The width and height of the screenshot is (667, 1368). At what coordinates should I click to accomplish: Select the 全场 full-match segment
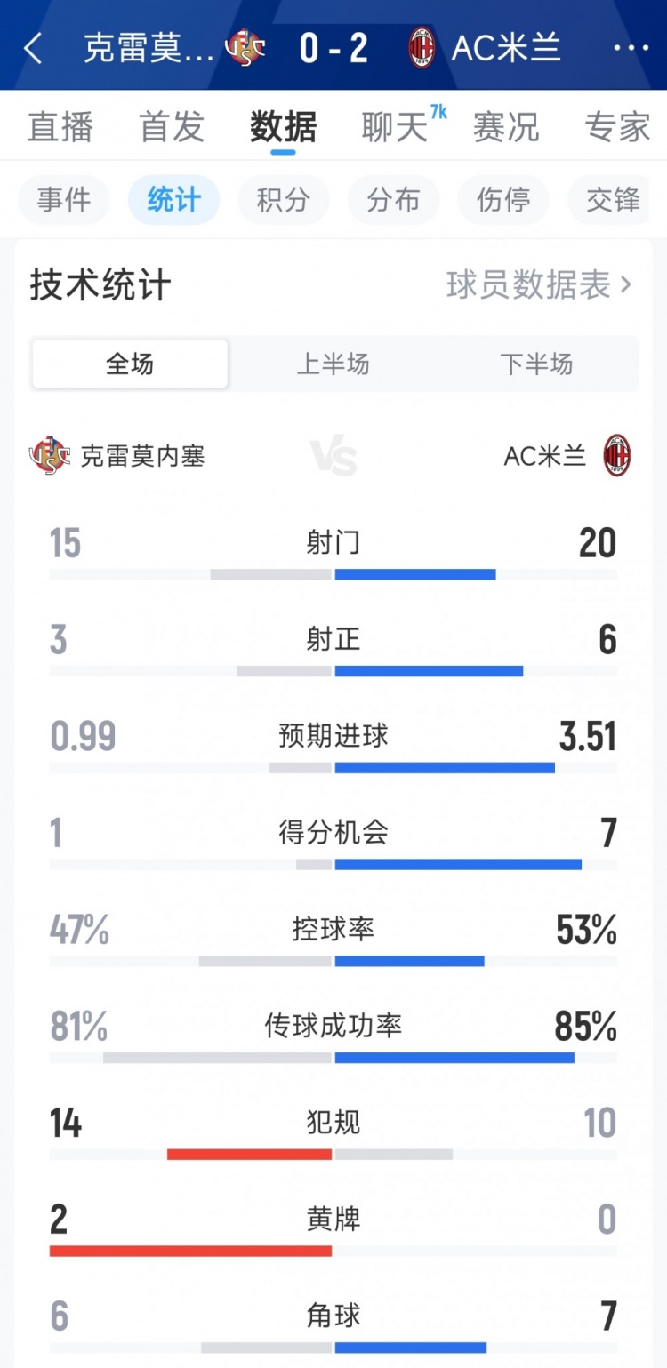pos(130,364)
